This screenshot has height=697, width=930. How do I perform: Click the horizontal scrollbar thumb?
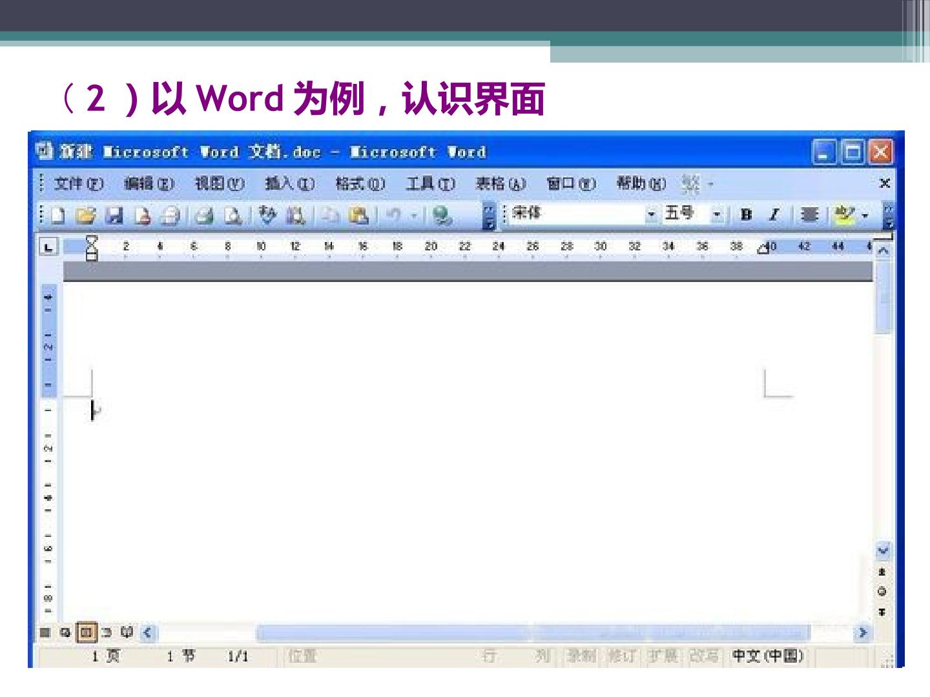click(533, 632)
